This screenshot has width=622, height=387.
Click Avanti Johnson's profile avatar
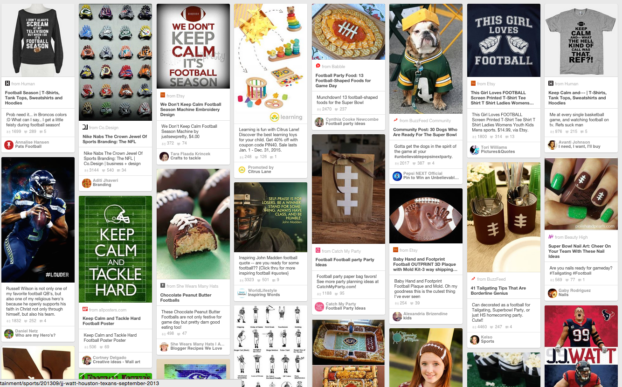pyautogui.click(x=553, y=145)
